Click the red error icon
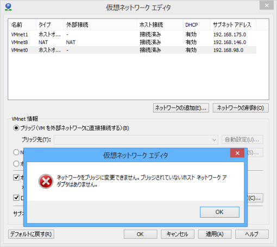The width and height of the screenshot is (277, 247). (x=46, y=181)
